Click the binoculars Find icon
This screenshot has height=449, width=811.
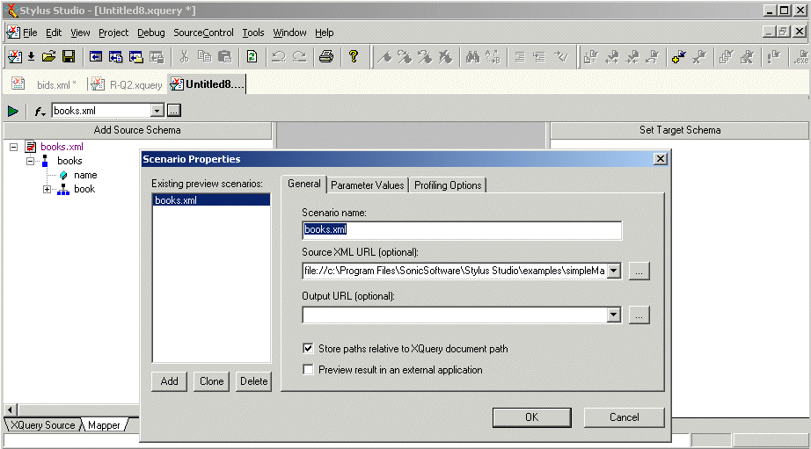(x=471, y=56)
